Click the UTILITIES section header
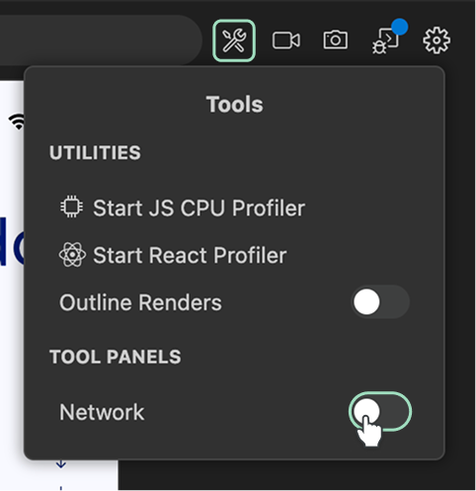Screen dimensions: 476x491 pos(95,153)
